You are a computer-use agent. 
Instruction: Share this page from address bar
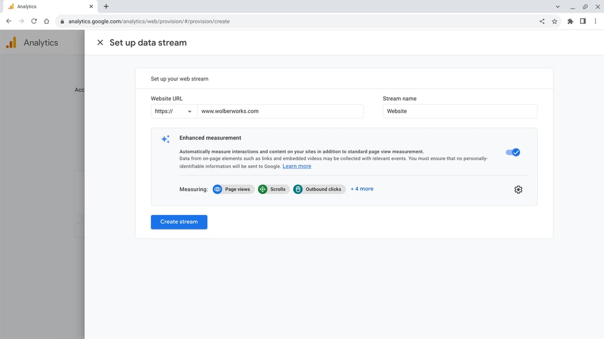point(541,21)
